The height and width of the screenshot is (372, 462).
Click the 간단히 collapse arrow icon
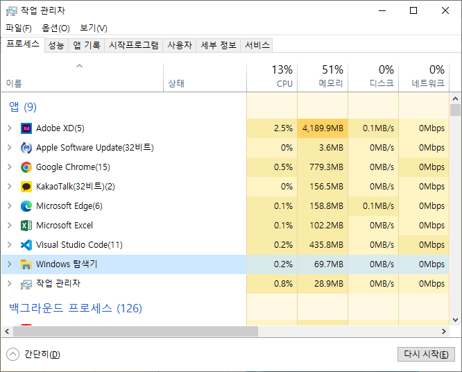click(12, 355)
